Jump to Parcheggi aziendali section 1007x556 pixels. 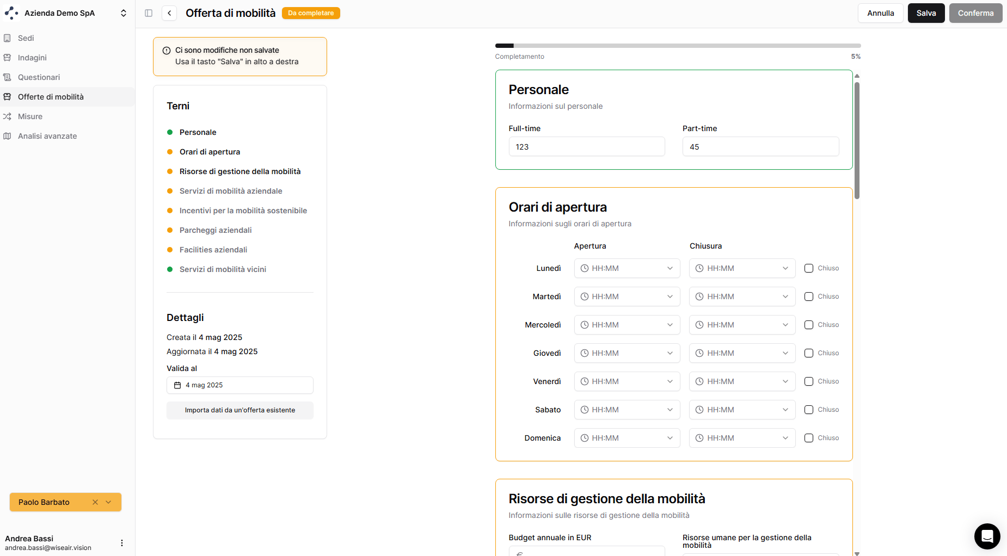pyautogui.click(x=216, y=230)
